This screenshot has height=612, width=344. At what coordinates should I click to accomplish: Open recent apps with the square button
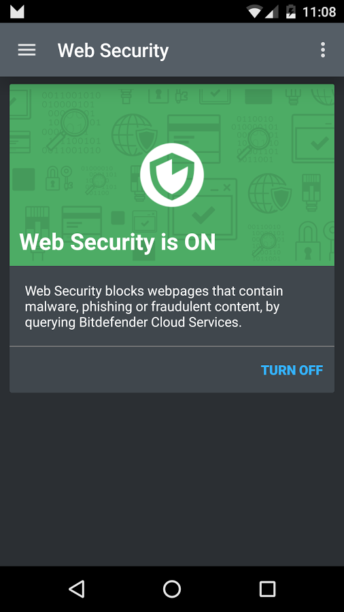pyautogui.click(x=268, y=589)
